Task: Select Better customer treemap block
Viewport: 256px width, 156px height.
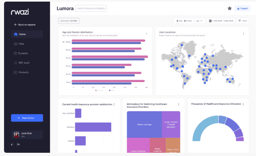Action: coord(158,145)
